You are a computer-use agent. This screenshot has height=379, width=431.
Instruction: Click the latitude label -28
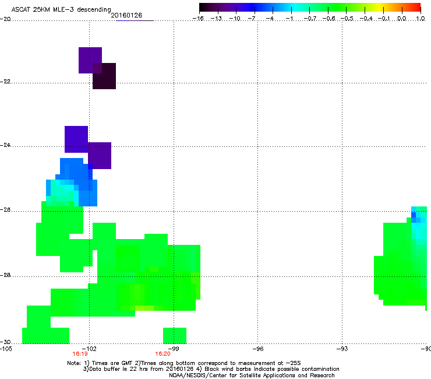pos(5,275)
